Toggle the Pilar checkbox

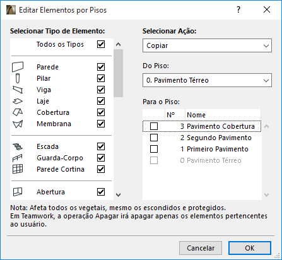[x=101, y=78]
